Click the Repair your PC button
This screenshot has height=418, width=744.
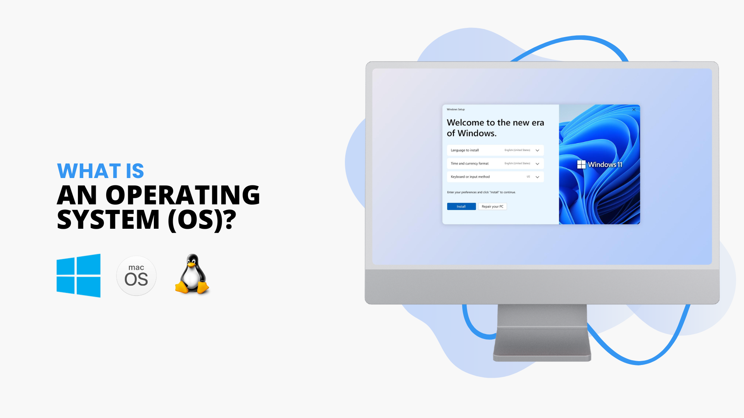coord(493,206)
